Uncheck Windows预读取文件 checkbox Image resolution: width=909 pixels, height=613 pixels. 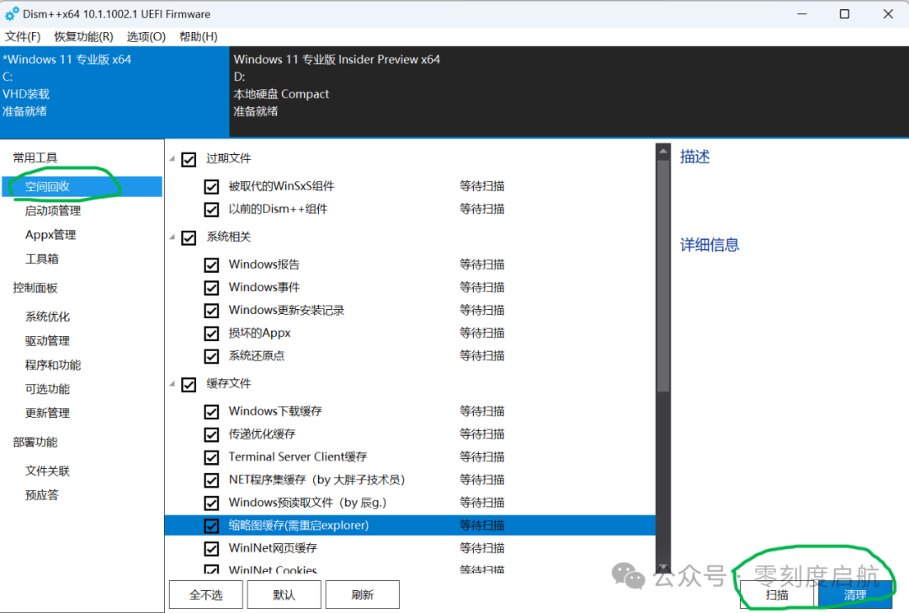point(211,503)
